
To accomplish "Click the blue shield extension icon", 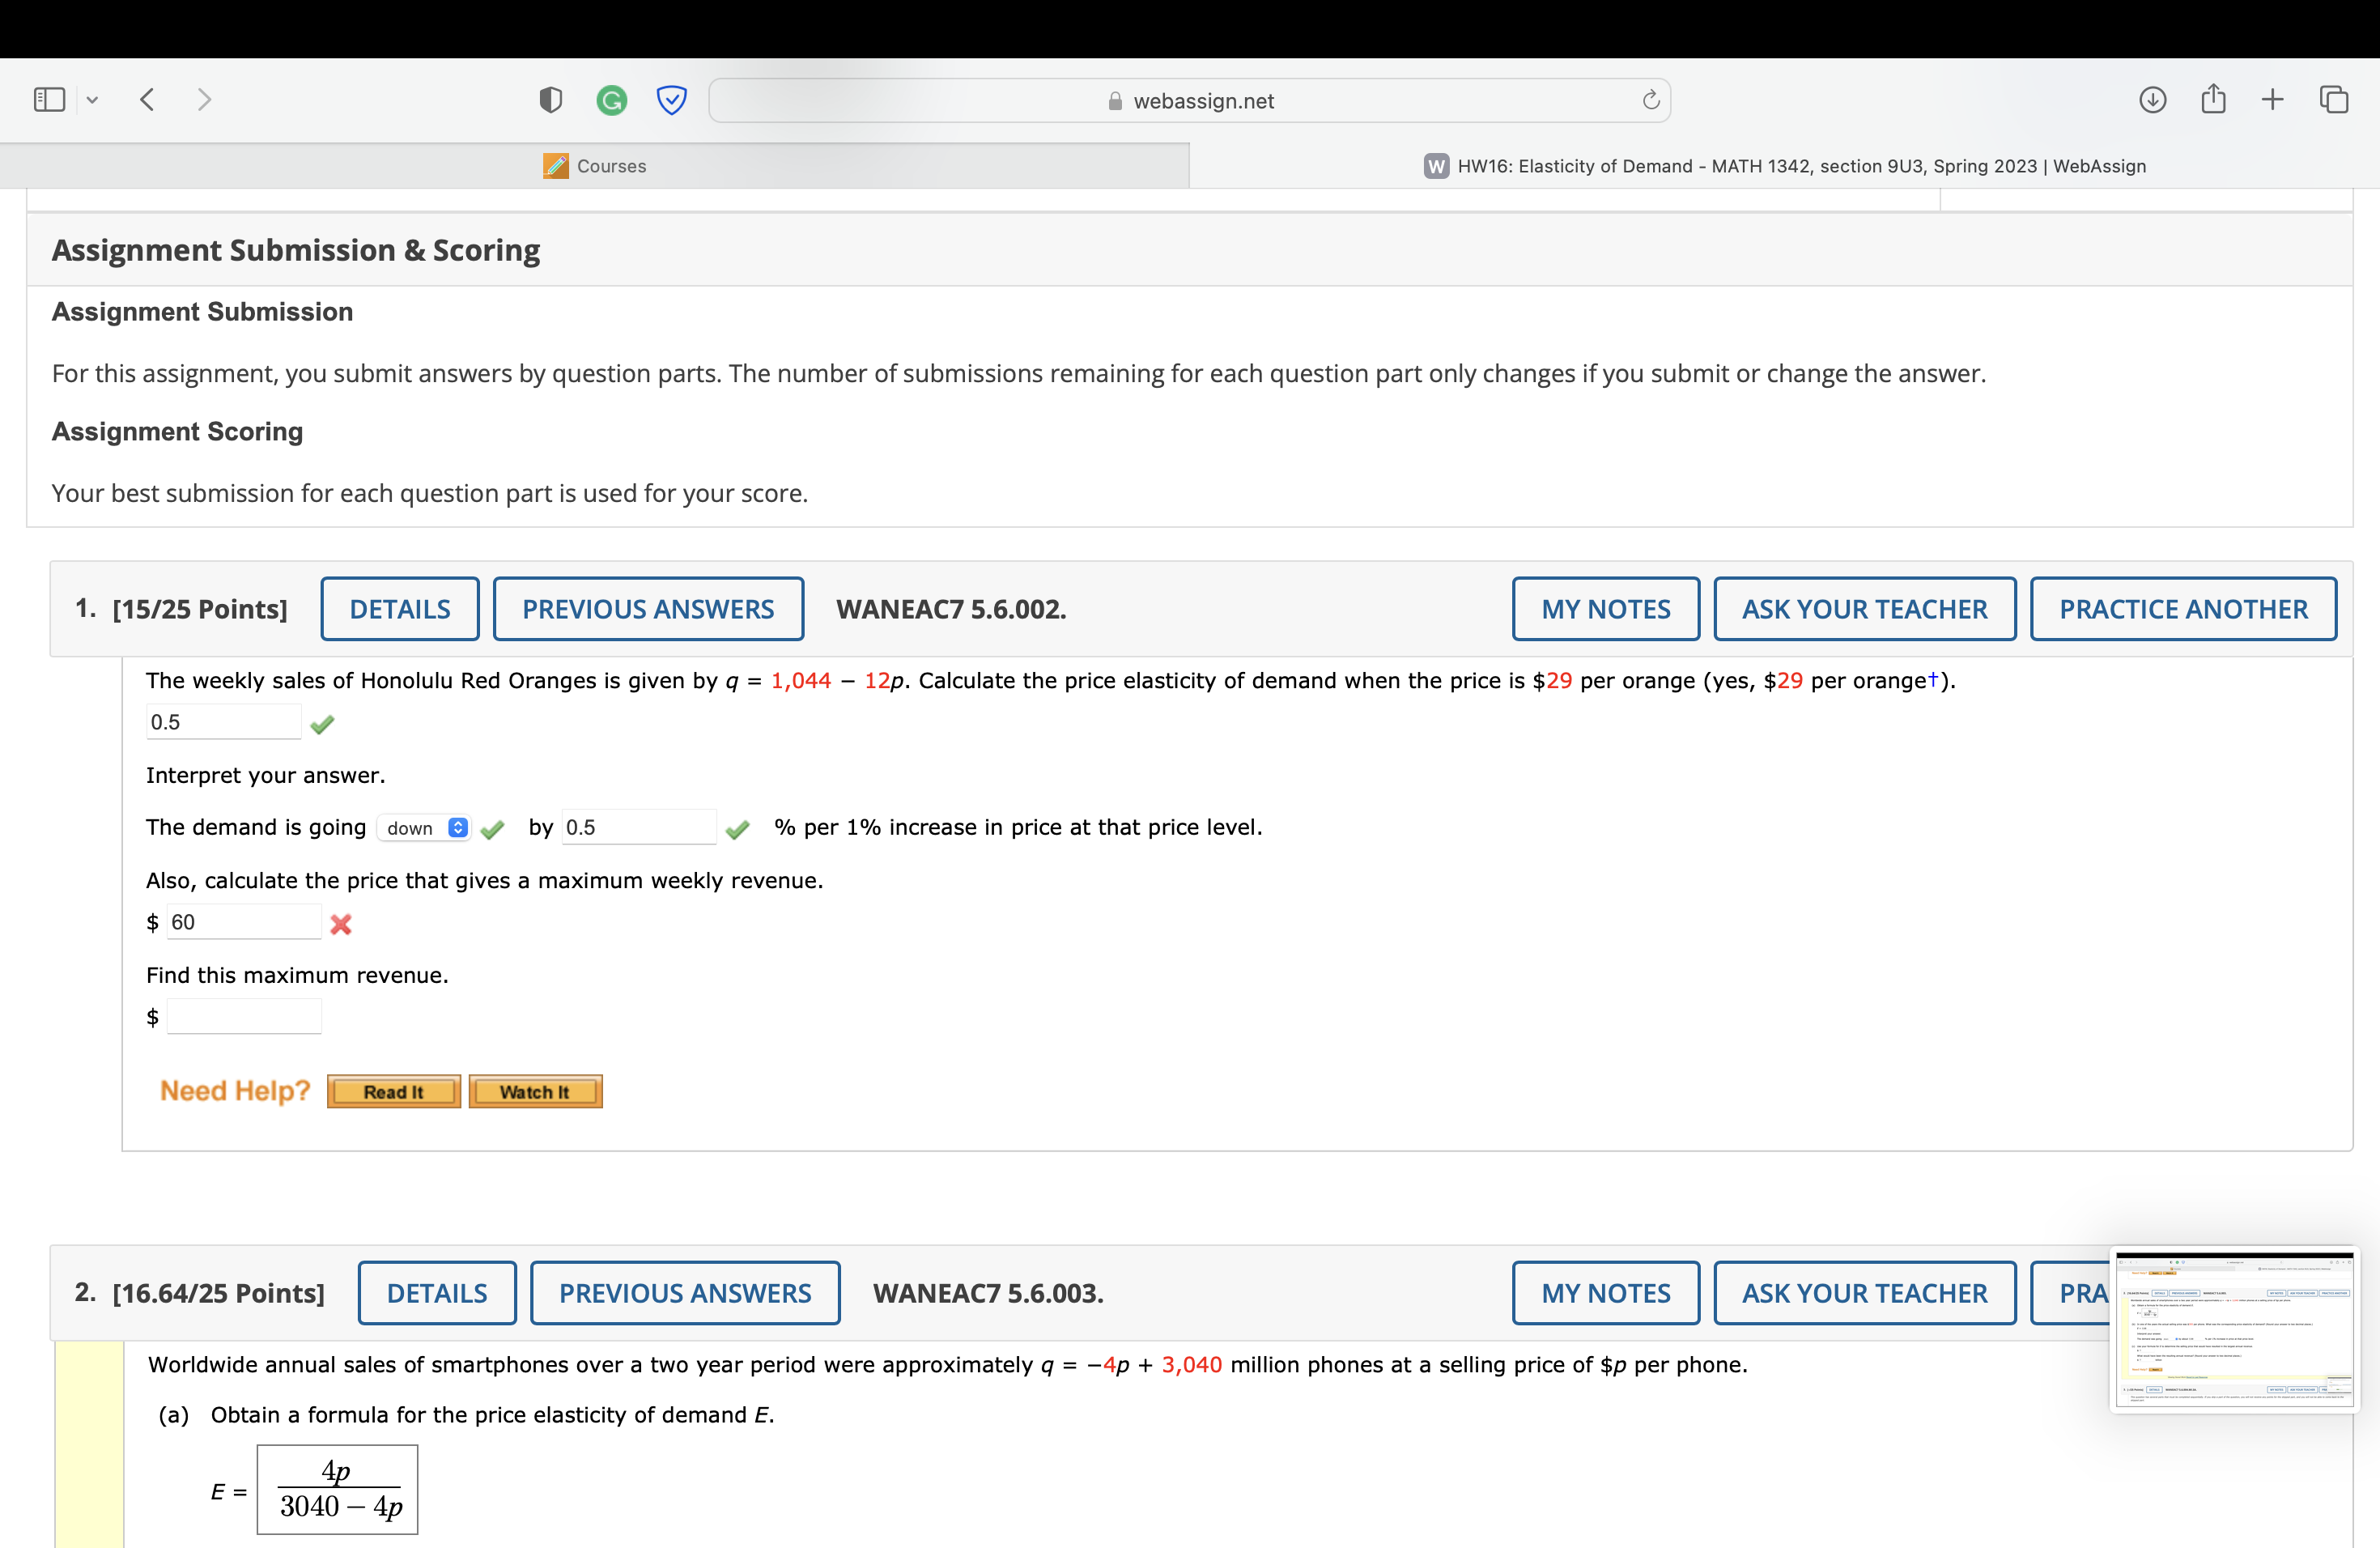I will click(x=671, y=100).
